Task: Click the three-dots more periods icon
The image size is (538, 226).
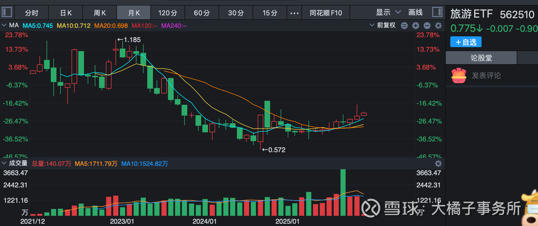Action: click(x=294, y=13)
